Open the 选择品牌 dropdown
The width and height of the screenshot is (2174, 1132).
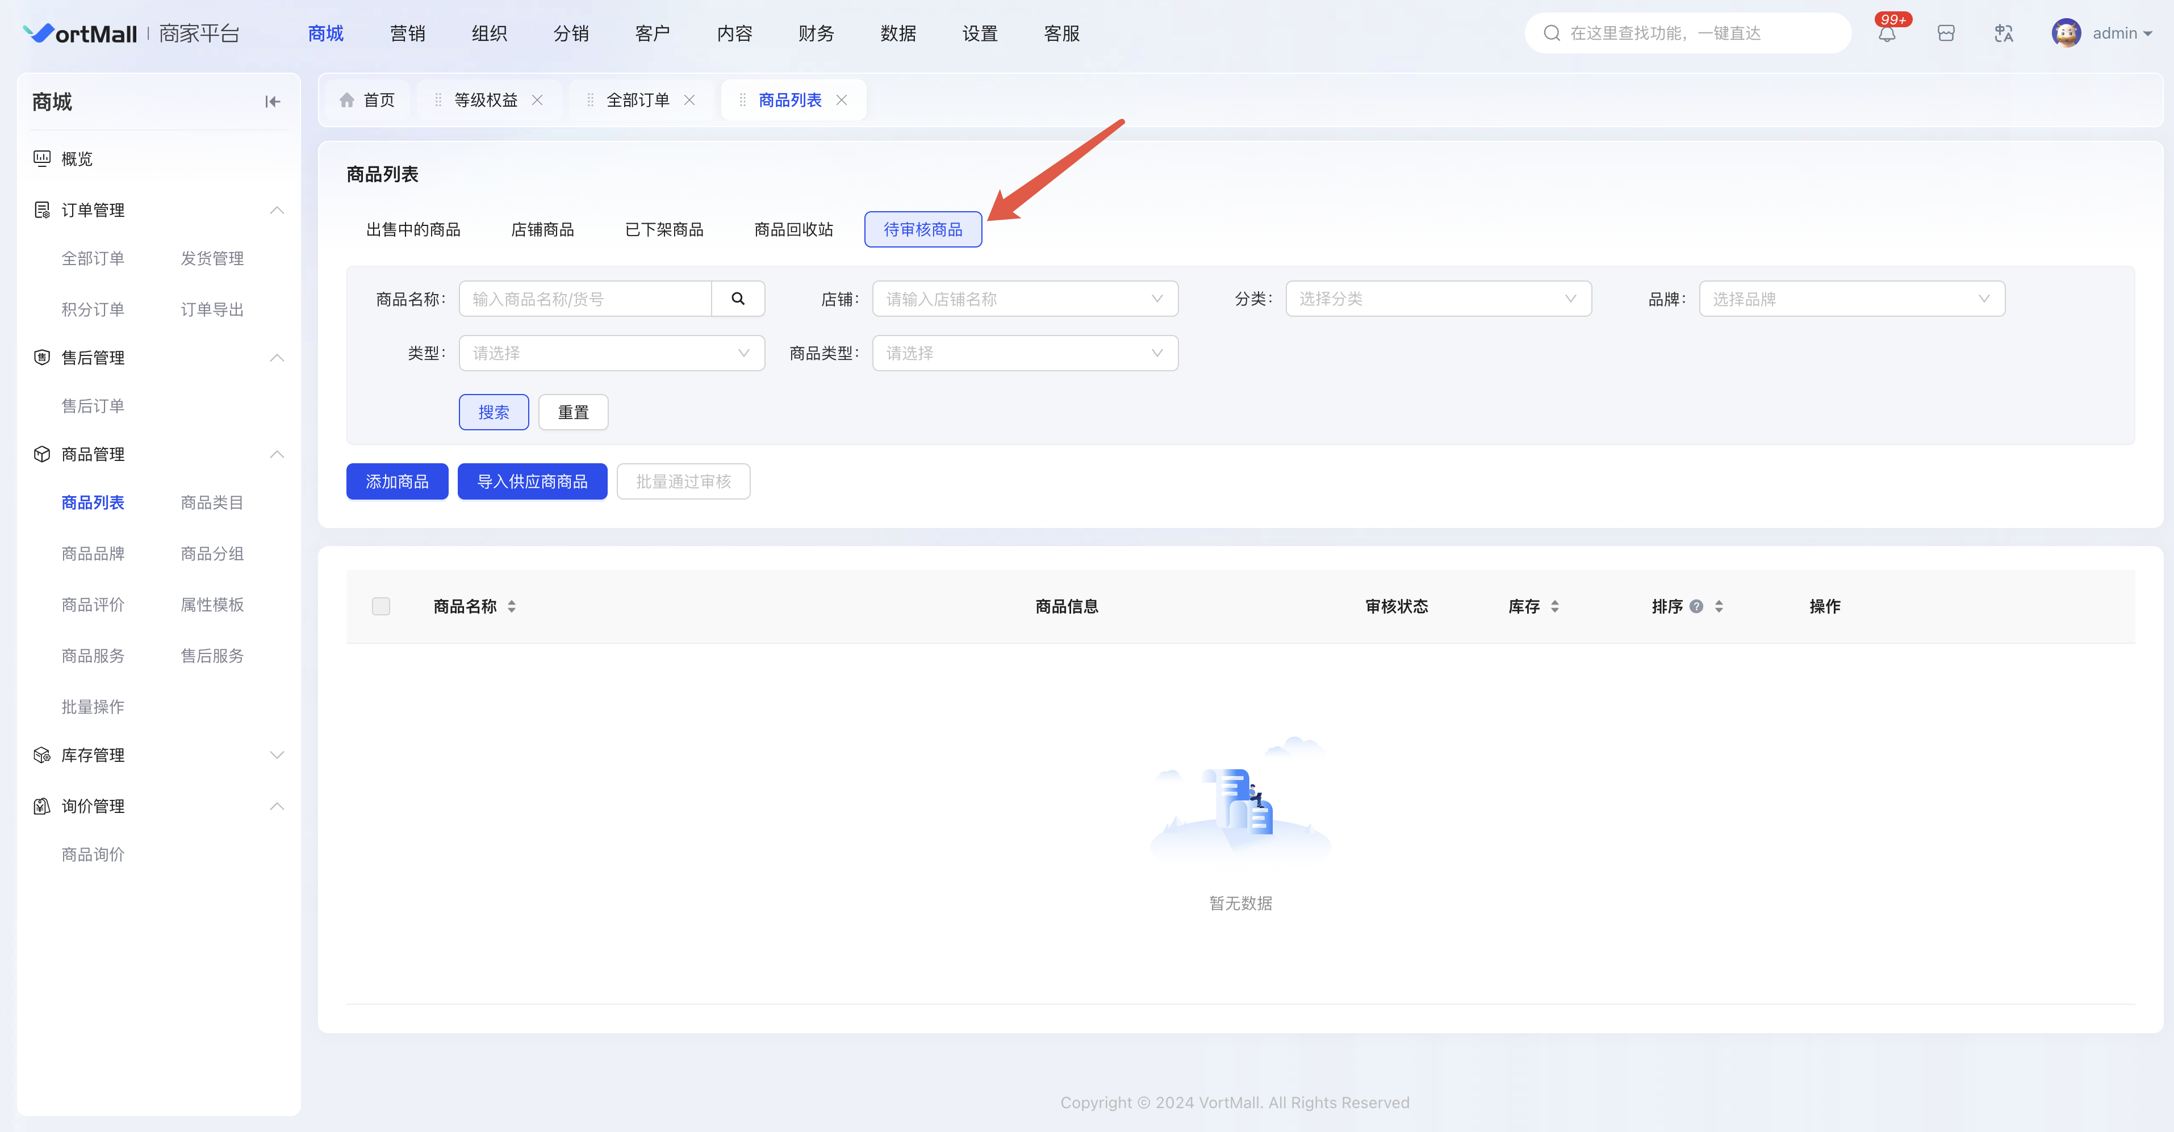(1851, 299)
